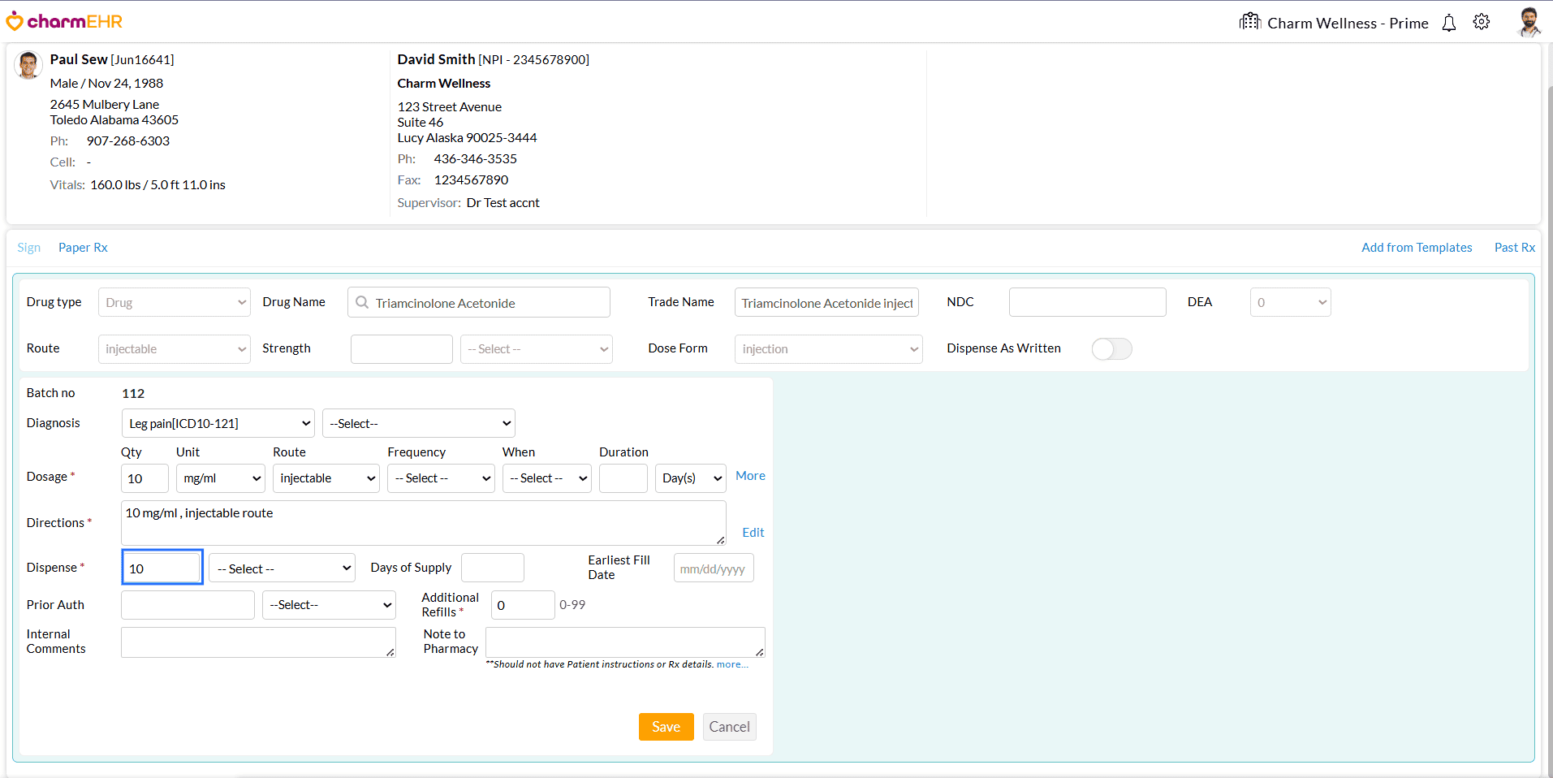Open the dosage Unit mg/ml dropdown
The width and height of the screenshot is (1553, 778).
tap(221, 478)
